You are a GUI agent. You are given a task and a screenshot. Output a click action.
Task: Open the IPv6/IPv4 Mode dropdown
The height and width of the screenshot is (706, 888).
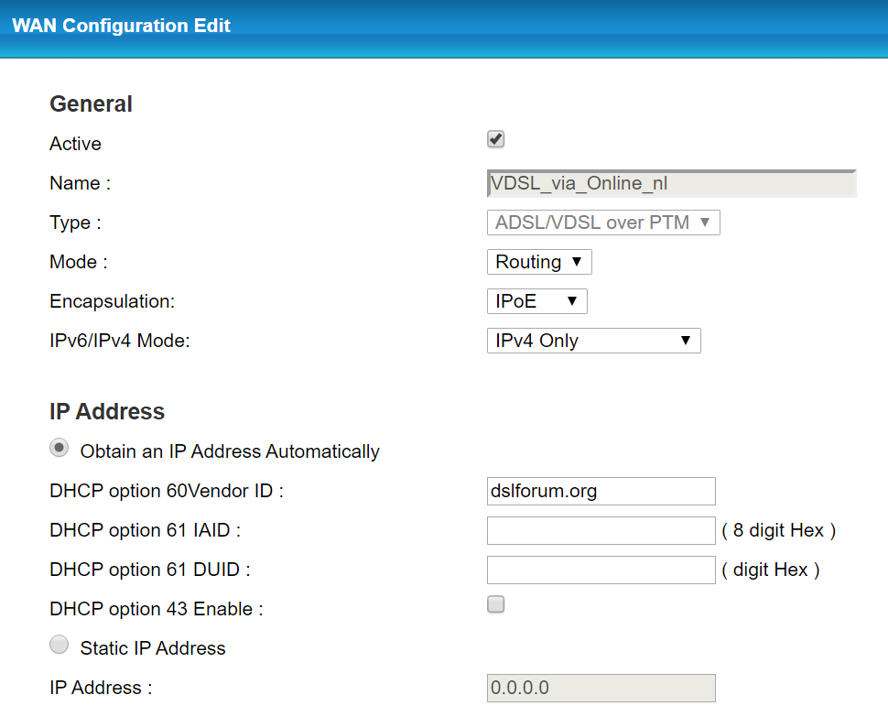click(593, 341)
